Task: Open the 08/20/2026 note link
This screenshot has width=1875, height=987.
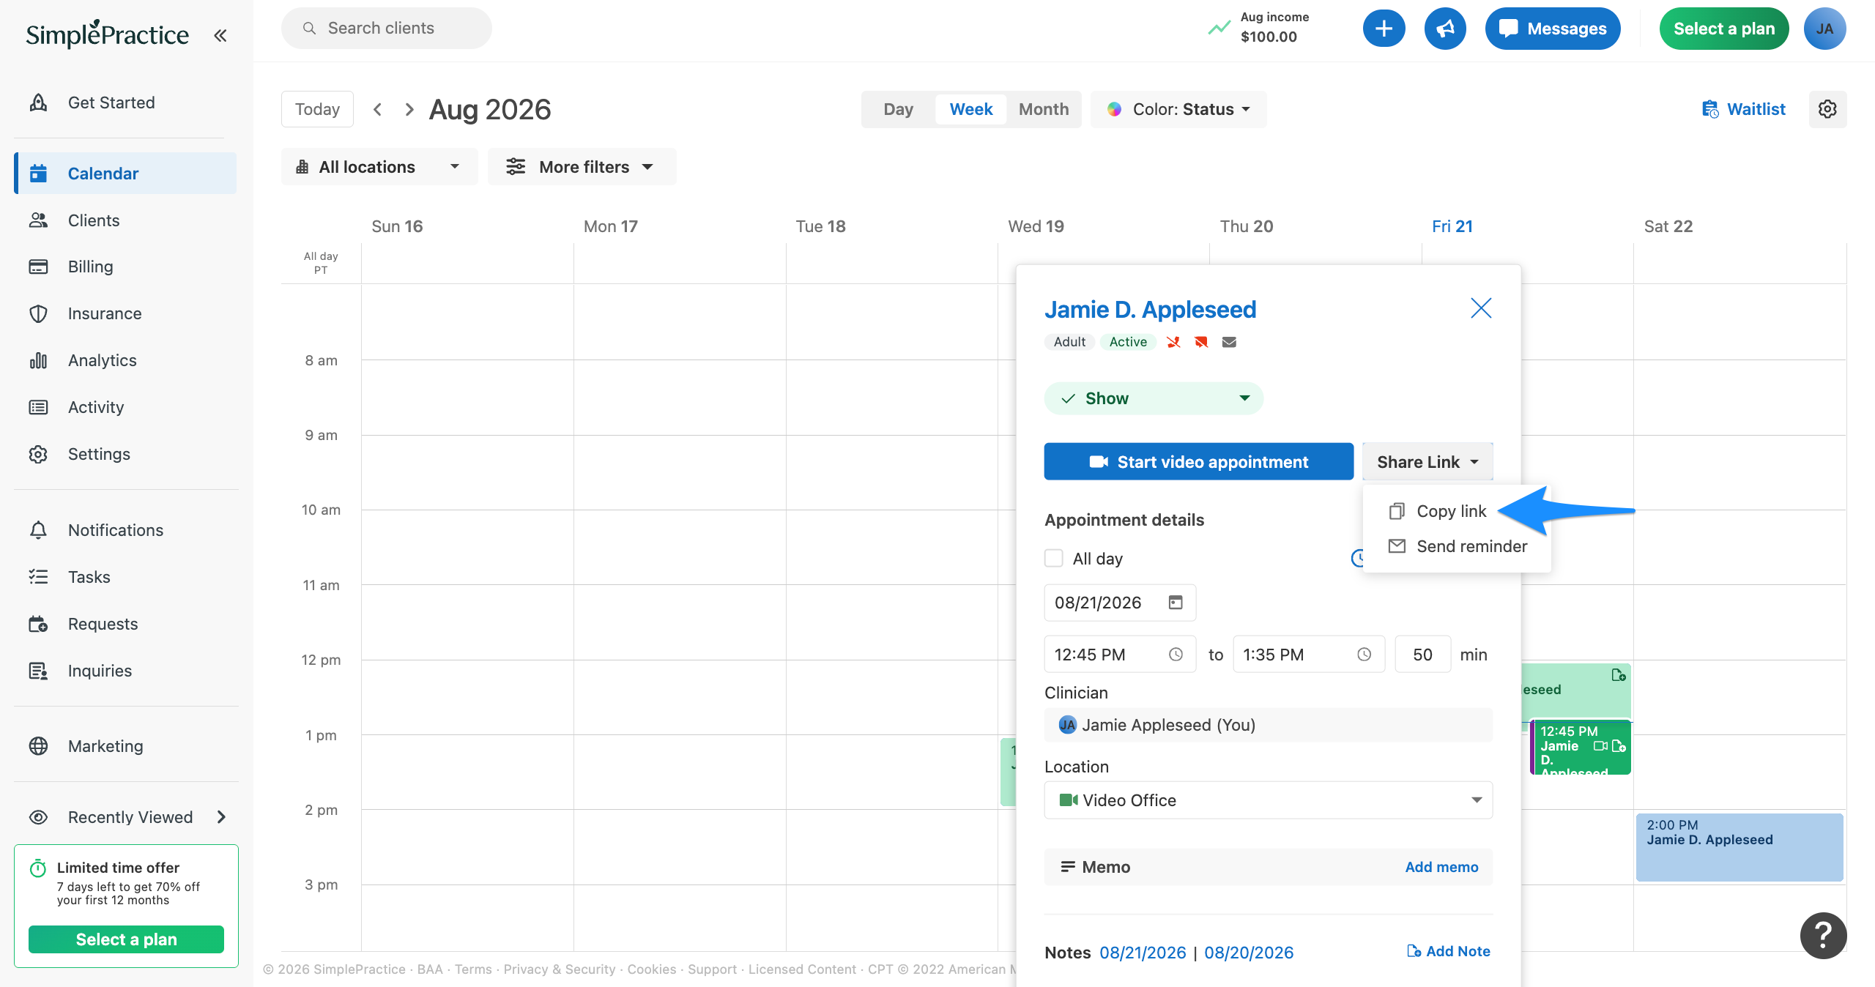Action: (1249, 953)
